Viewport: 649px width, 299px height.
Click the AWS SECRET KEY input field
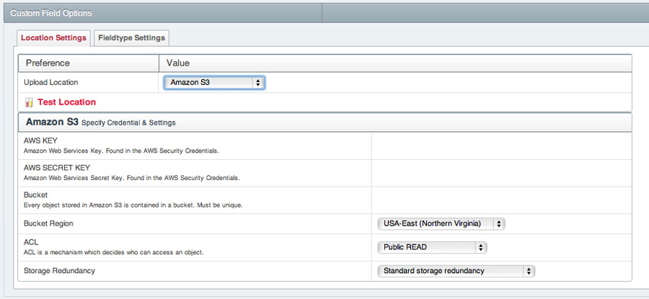[x=502, y=174]
